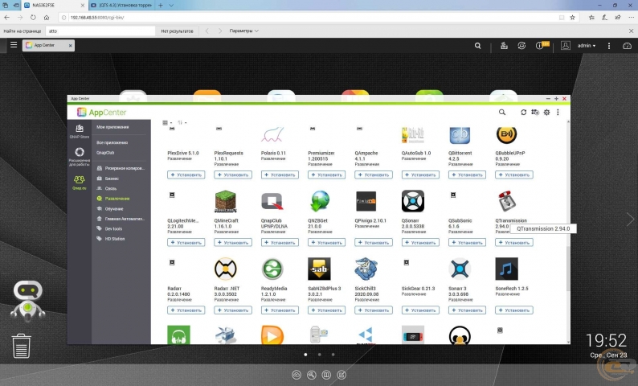The width and height of the screenshot is (638, 386).
Task: Go to browser home page
Action: point(47,18)
